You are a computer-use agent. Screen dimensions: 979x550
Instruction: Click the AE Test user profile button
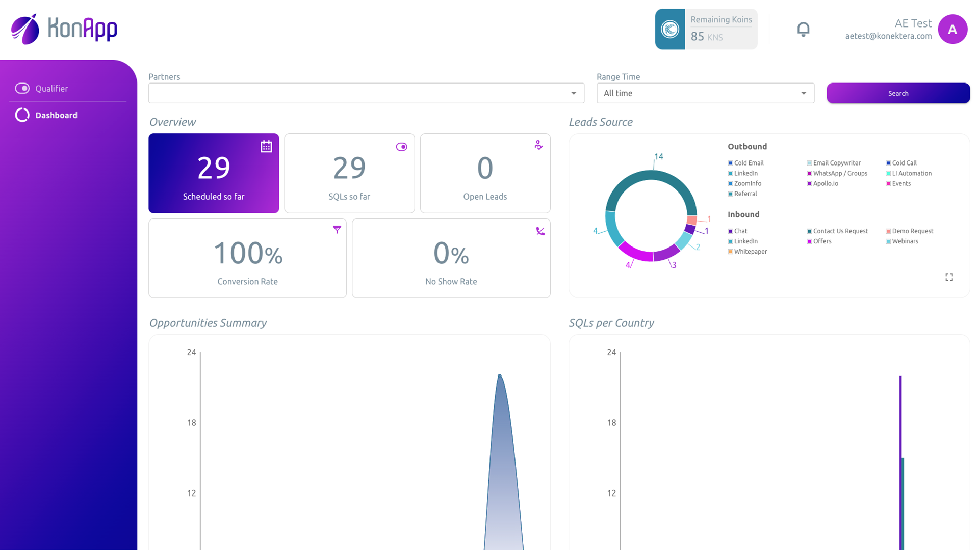(953, 29)
